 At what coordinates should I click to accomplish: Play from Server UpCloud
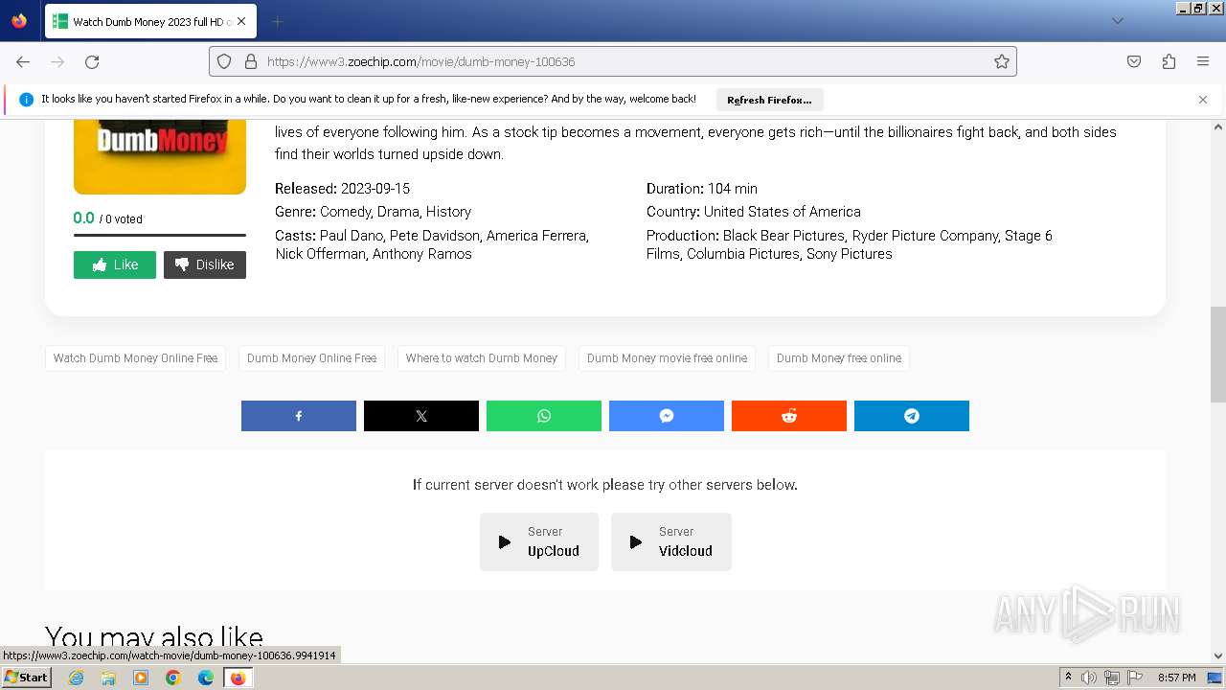point(539,541)
